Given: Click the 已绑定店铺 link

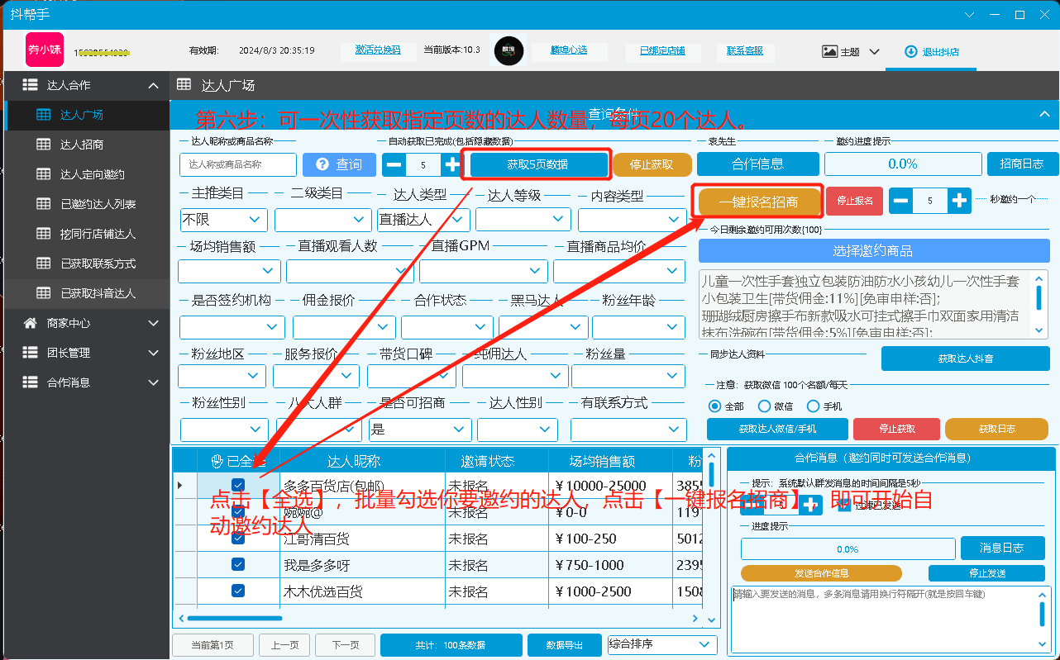Looking at the screenshot, I should tap(662, 50).
